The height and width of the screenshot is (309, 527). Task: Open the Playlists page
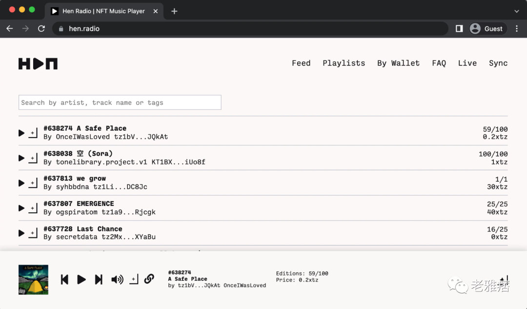pos(344,63)
